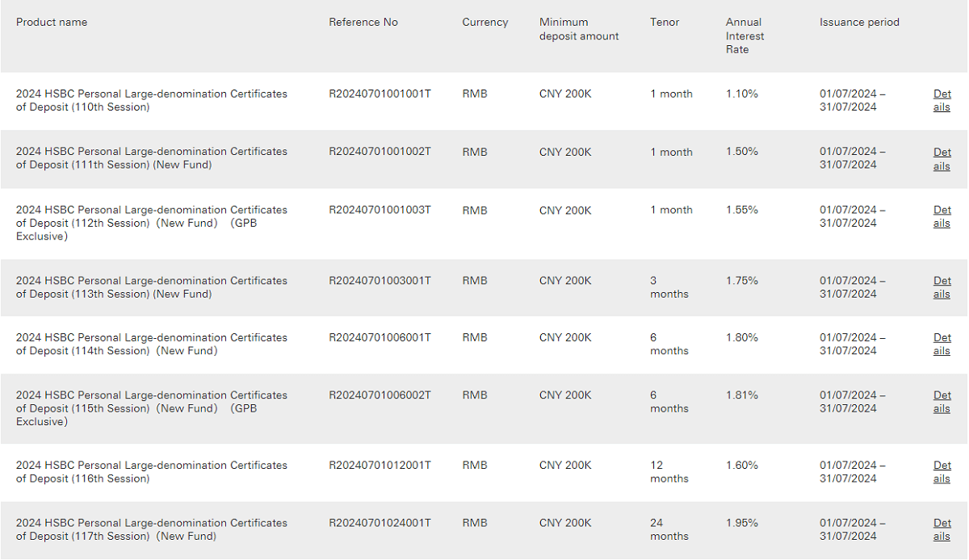The height and width of the screenshot is (560, 969).
Task: Click the Issuance period column header
Action: [858, 22]
